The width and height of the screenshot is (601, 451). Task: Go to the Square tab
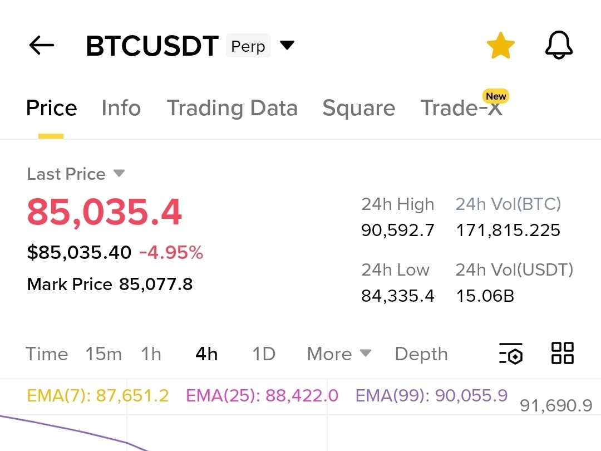[358, 108]
